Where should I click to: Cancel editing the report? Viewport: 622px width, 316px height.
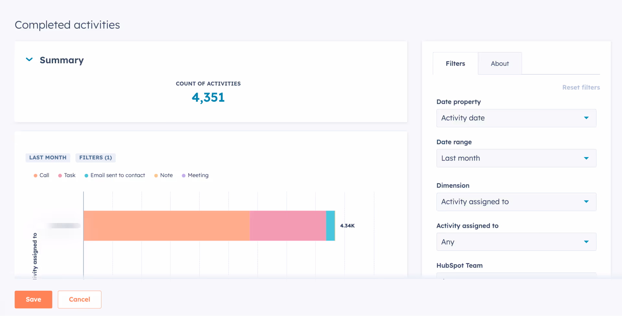79,299
